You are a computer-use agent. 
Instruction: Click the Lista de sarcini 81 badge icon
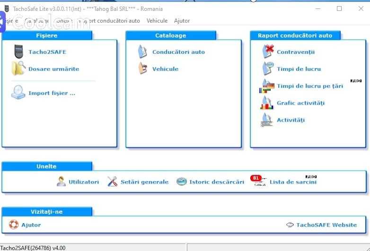click(258, 180)
